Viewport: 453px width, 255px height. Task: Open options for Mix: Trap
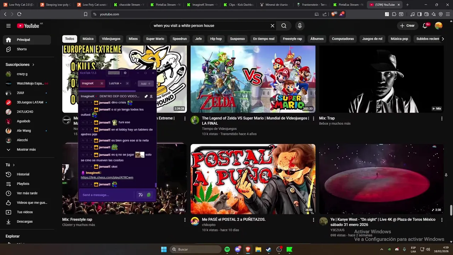point(442,119)
